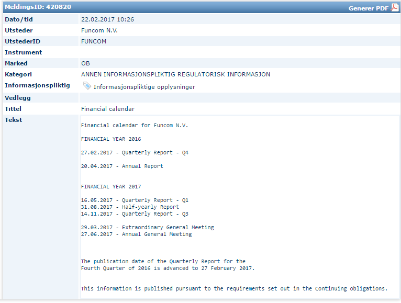
Task: Click the Marked label
Action: tap(16, 63)
